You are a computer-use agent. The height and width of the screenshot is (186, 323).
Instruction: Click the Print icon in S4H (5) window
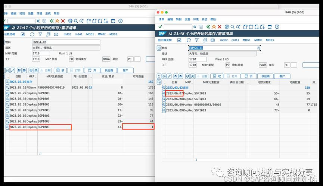click(227, 27)
